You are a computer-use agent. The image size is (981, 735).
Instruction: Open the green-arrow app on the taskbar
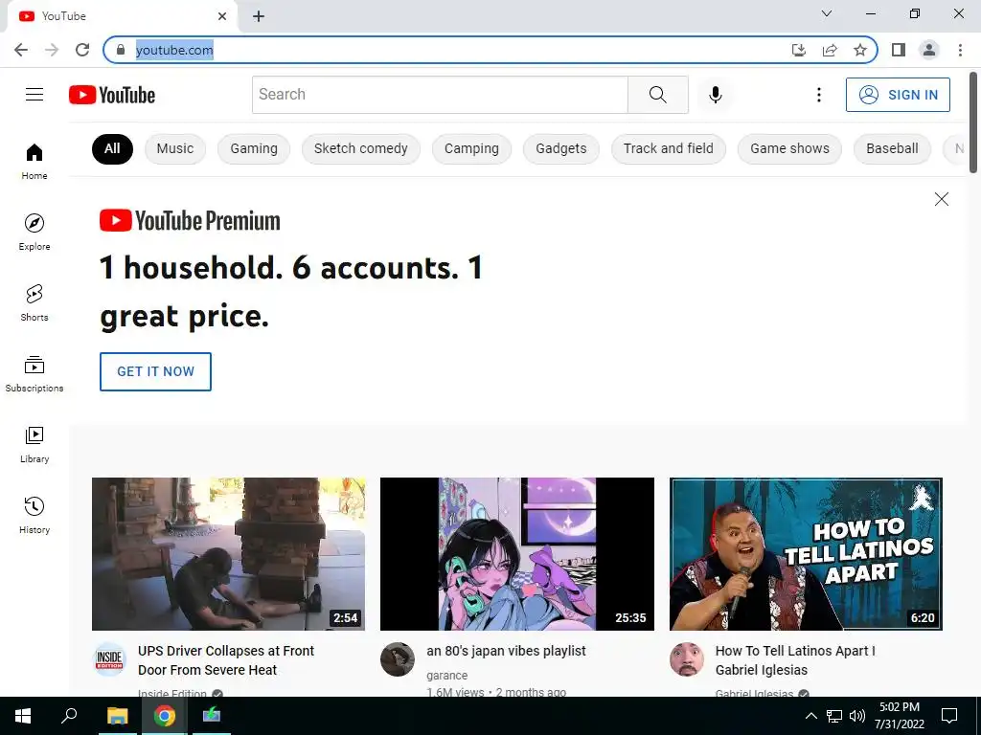coord(212,716)
